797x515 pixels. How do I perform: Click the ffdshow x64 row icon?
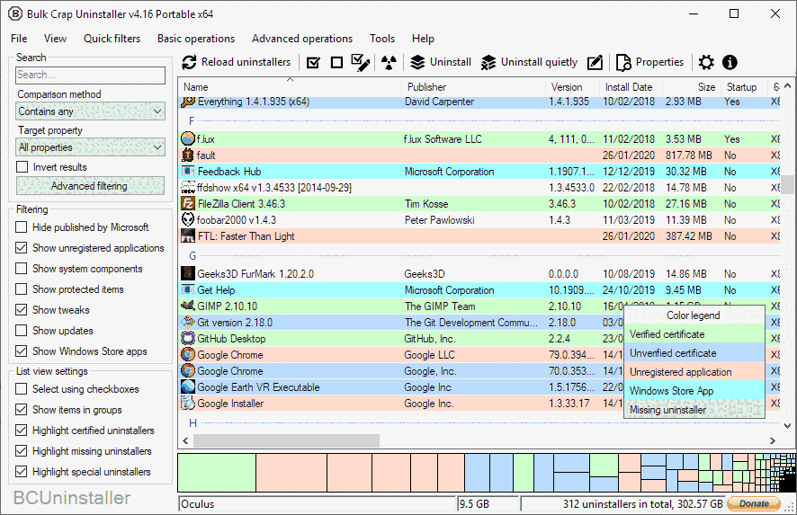pos(188,188)
